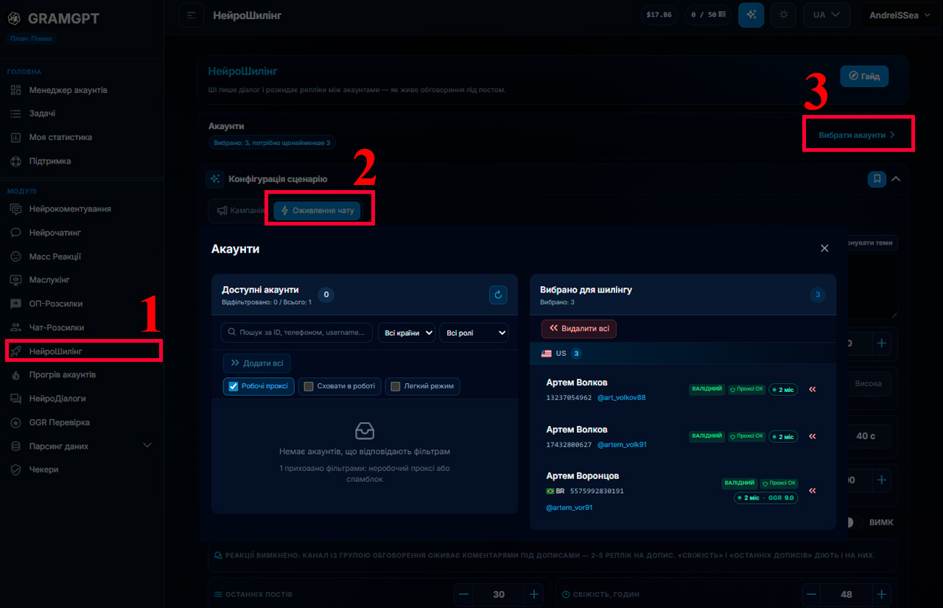The width and height of the screenshot is (943, 608).
Task: Enable the Легкий режим checkbox
Action: [396, 386]
